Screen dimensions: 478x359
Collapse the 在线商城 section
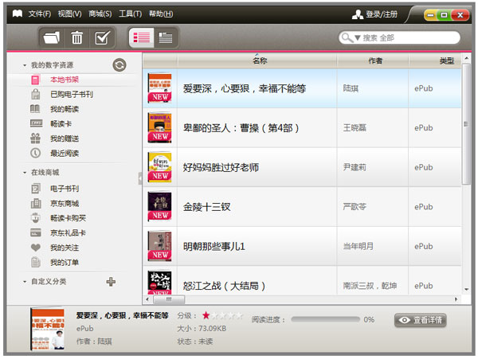(25, 172)
